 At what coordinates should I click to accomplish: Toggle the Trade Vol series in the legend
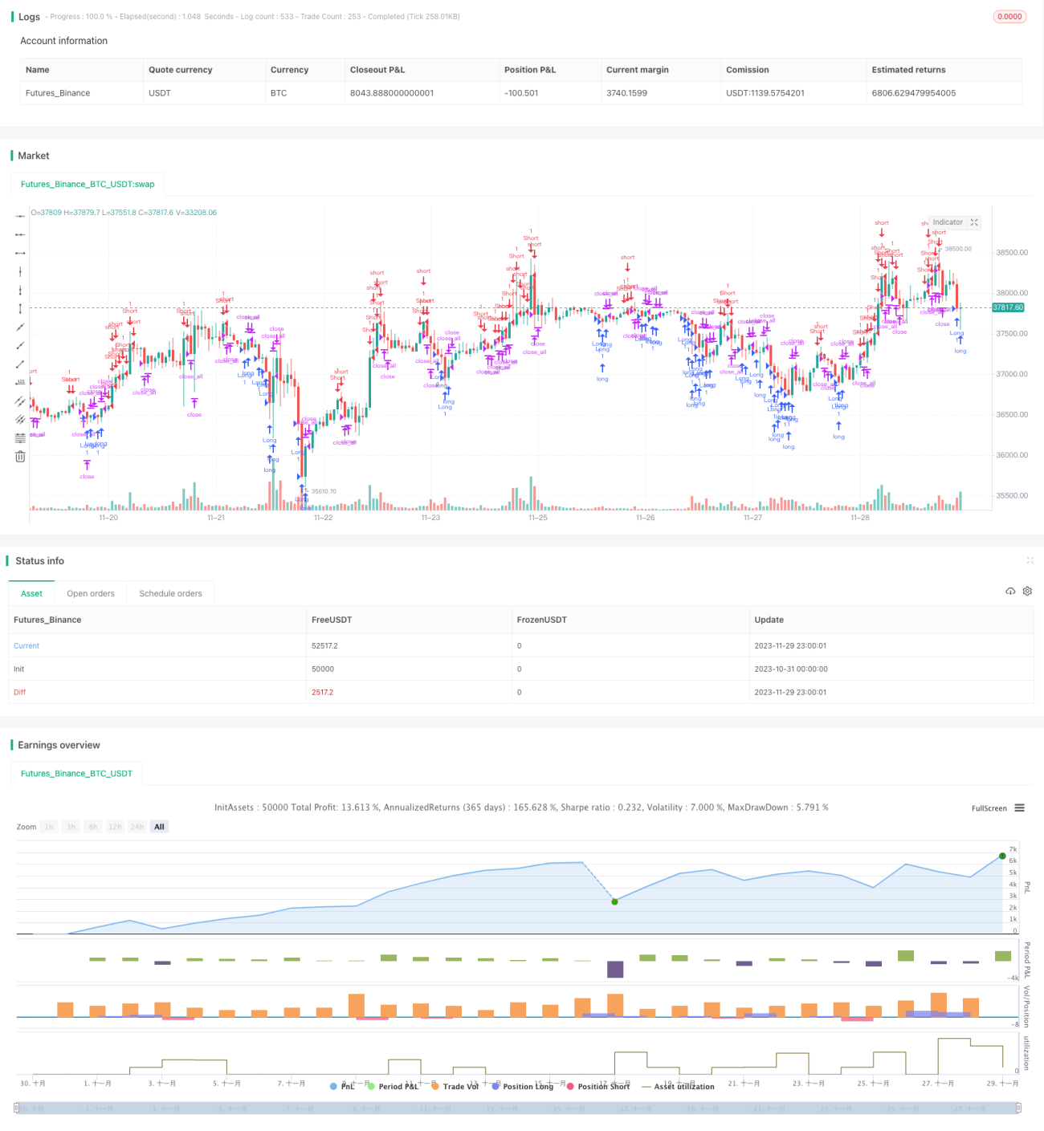point(455,1086)
